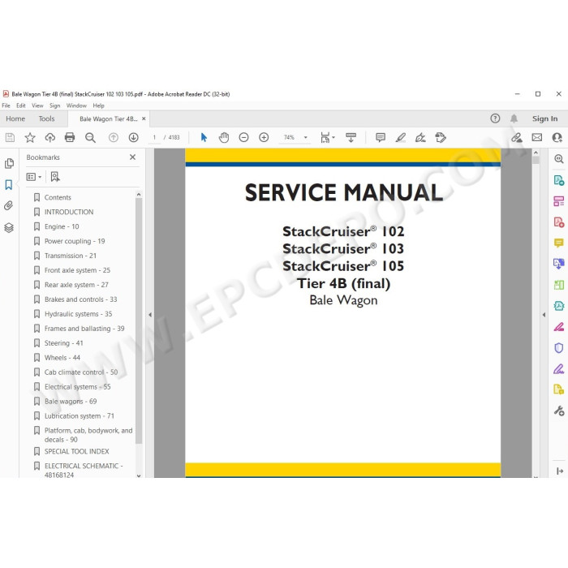The height and width of the screenshot is (568, 568).
Task: Click the scrolling mode icon
Action: point(351,137)
